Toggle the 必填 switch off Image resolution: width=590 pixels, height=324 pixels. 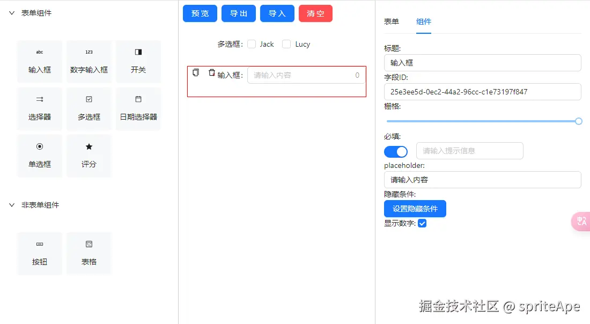(395, 152)
